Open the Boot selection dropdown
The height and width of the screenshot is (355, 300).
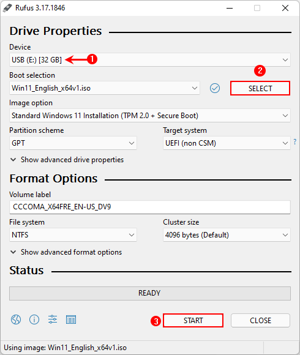[105, 88]
